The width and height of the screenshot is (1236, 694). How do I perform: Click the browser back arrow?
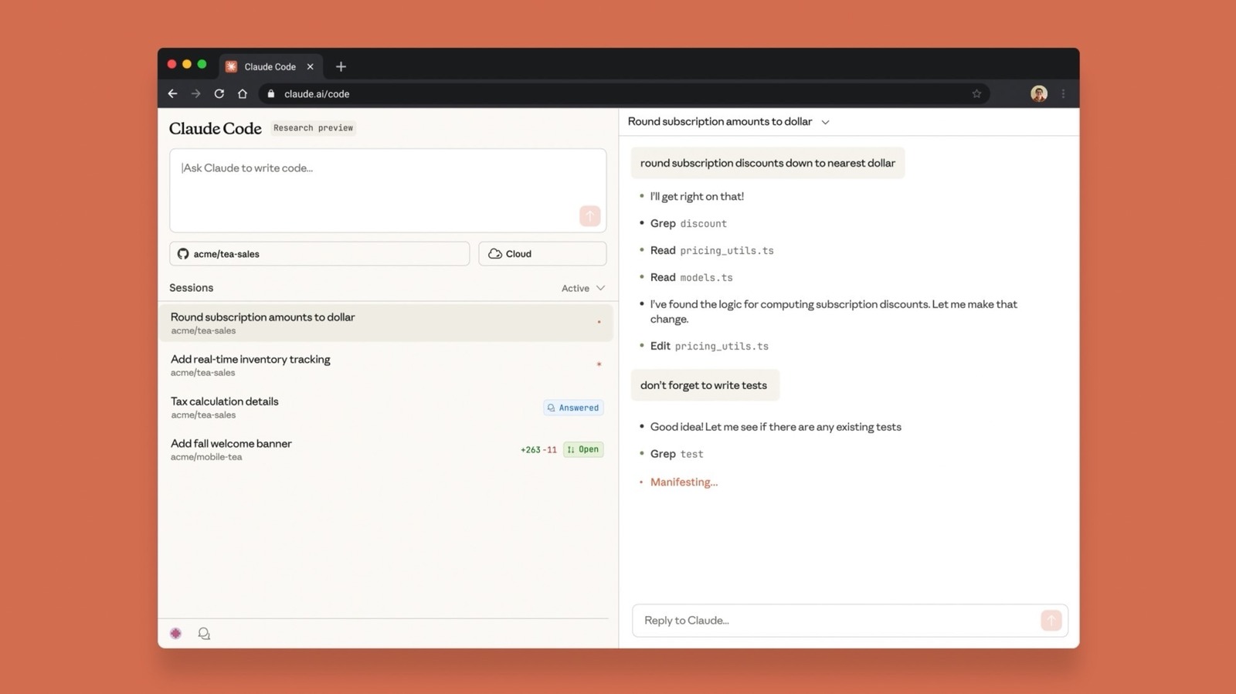pyautogui.click(x=172, y=93)
